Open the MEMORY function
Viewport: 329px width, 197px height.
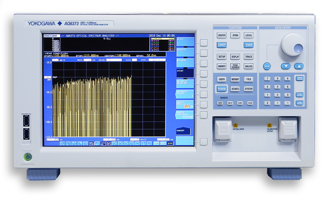click(x=235, y=79)
